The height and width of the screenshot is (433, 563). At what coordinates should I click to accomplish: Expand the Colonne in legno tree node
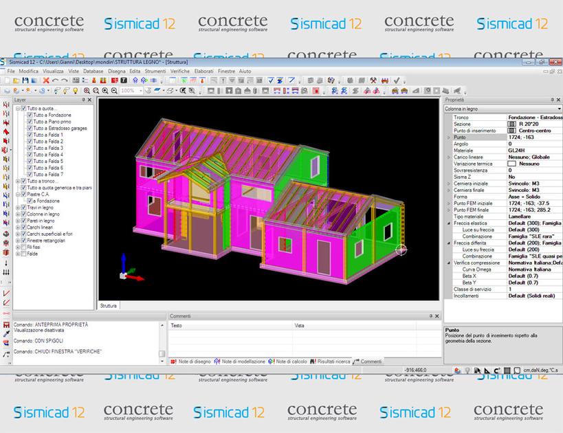pyautogui.click(x=16, y=215)
